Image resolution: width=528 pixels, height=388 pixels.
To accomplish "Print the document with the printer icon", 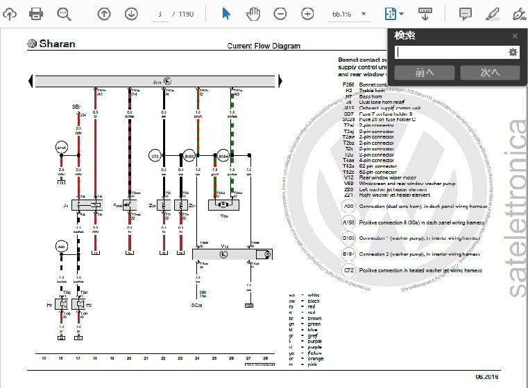I will pyautogui.click(x=36, y=14).
